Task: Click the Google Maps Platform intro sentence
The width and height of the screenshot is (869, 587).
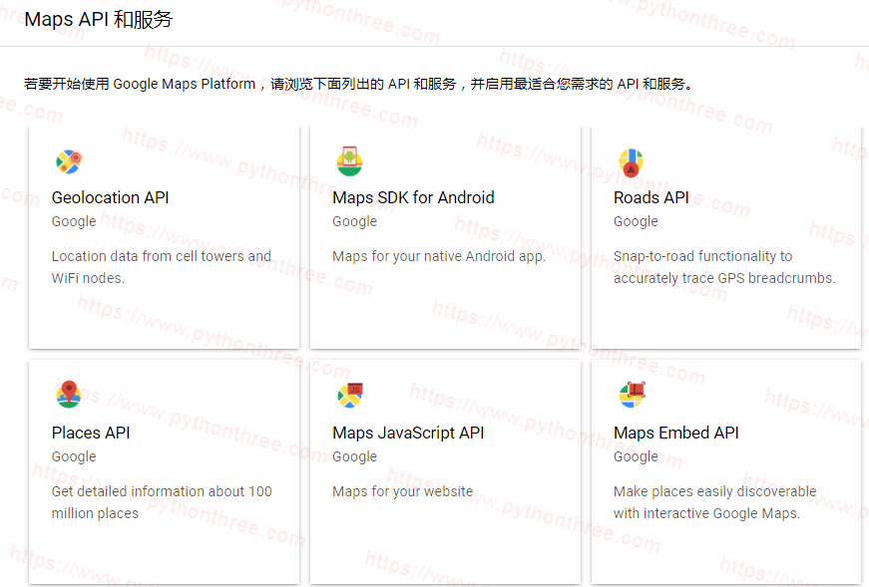Action: [358, 84]
